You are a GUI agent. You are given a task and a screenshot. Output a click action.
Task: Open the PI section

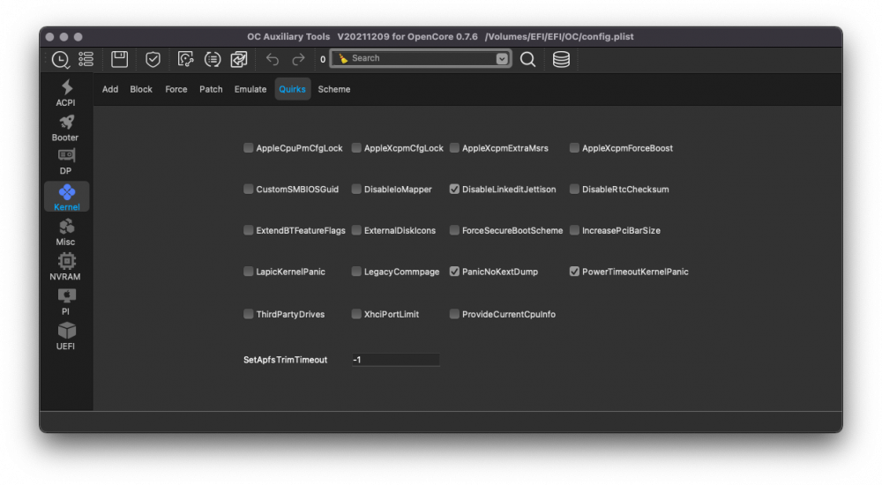click(x=66, y=302)
